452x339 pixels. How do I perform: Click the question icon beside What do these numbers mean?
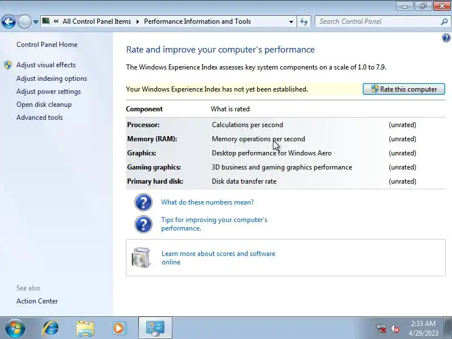(144, 202)
